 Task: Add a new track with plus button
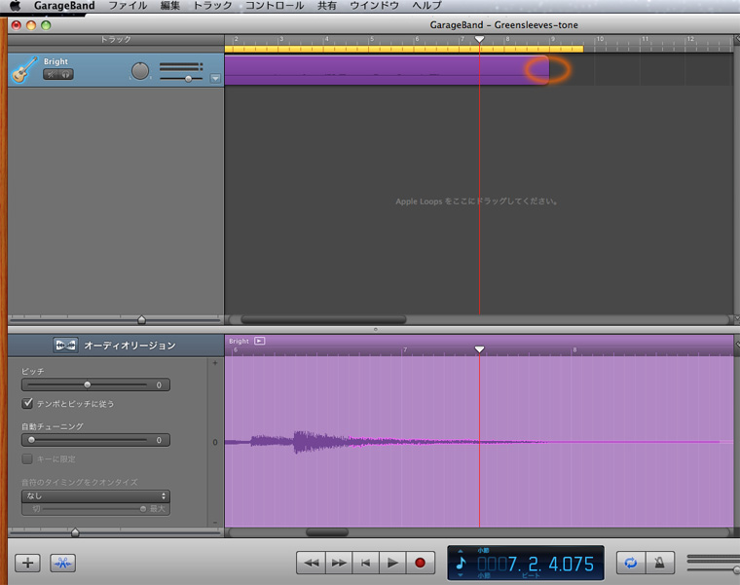coord(29,563)
